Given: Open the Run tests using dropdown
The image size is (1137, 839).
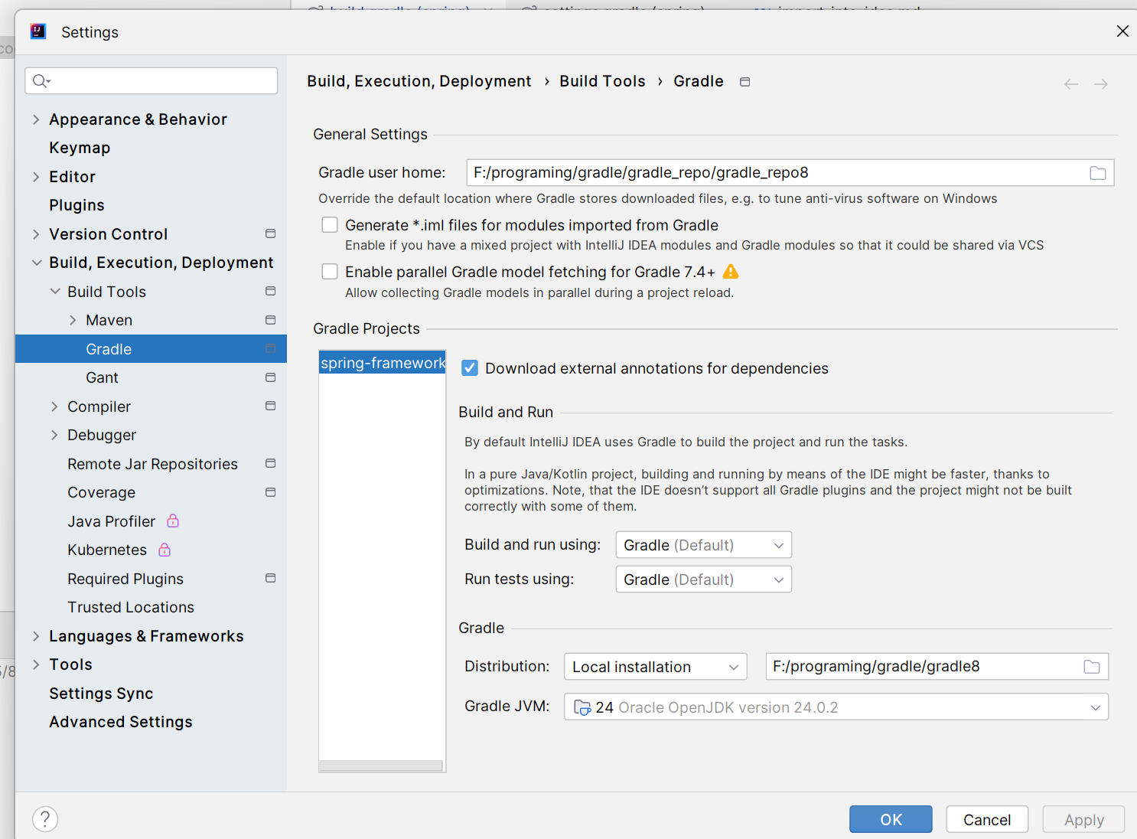Looking at the screenshot, I should [703, 579].
